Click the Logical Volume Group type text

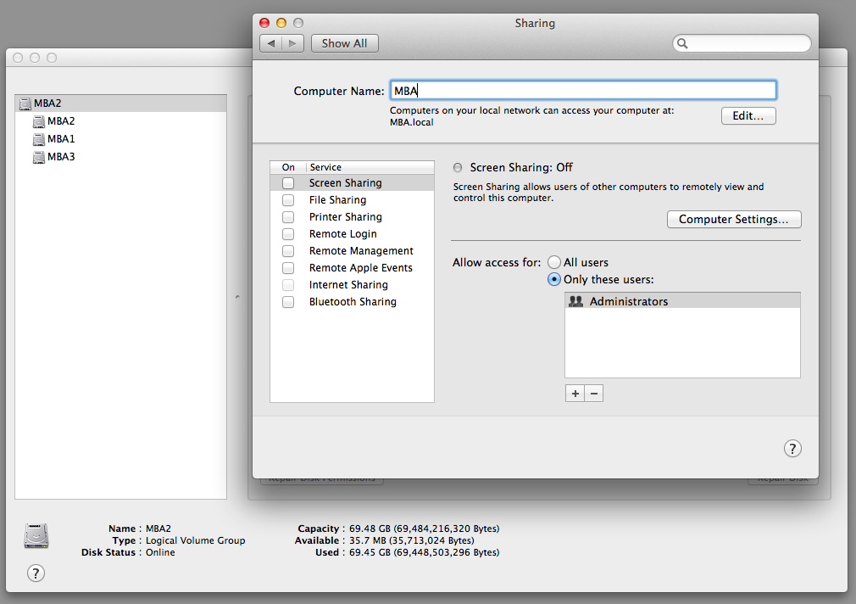point(196,540)
